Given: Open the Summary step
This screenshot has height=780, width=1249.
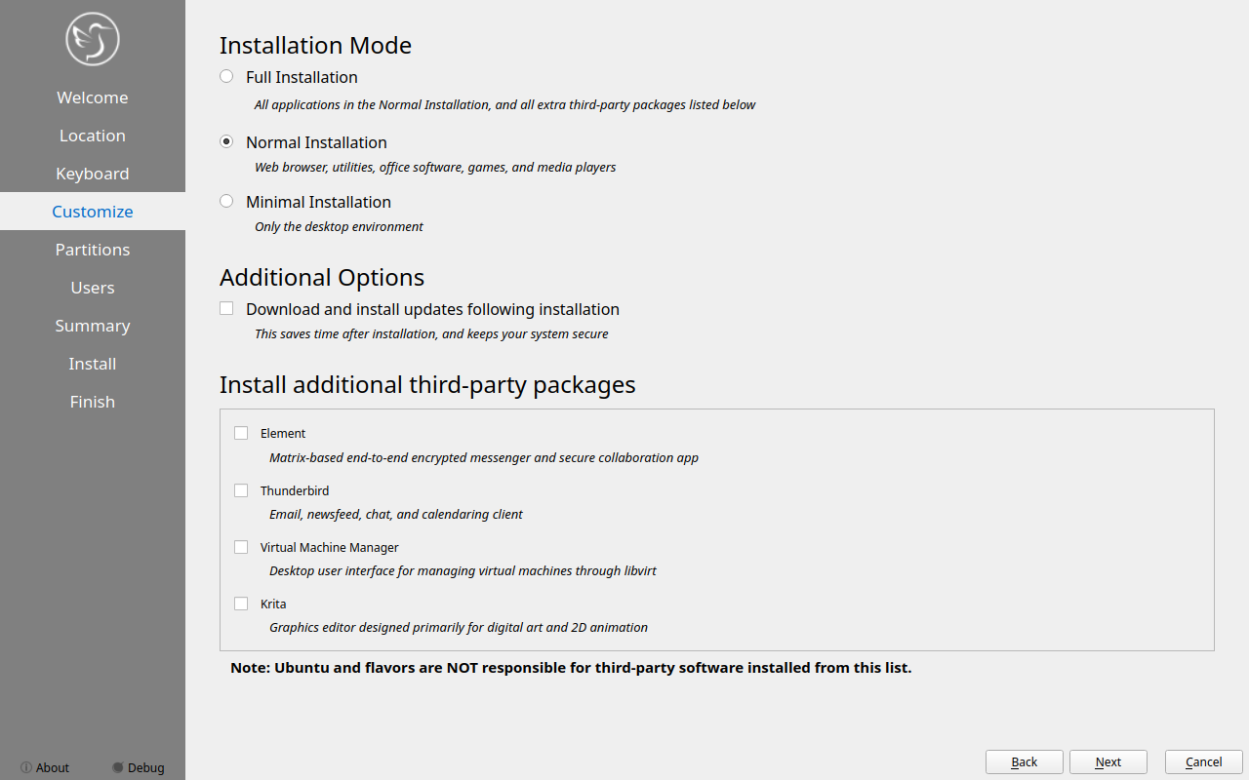Looking at the screenshot, I should [x=93, y=326].
